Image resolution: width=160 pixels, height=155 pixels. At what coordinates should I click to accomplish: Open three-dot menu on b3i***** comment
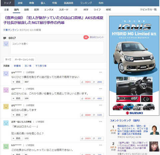[101, 145]
